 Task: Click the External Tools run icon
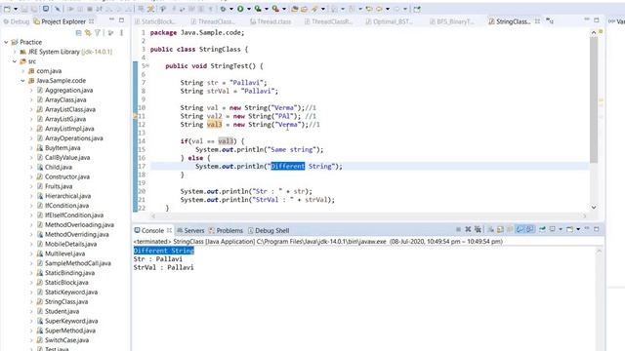(275, 9)
